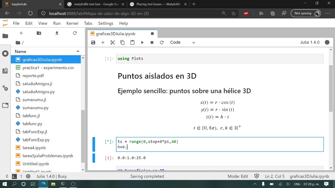Select graficas3DJulia.ipynb in file list
335x188 pixels.
(46, 60)
